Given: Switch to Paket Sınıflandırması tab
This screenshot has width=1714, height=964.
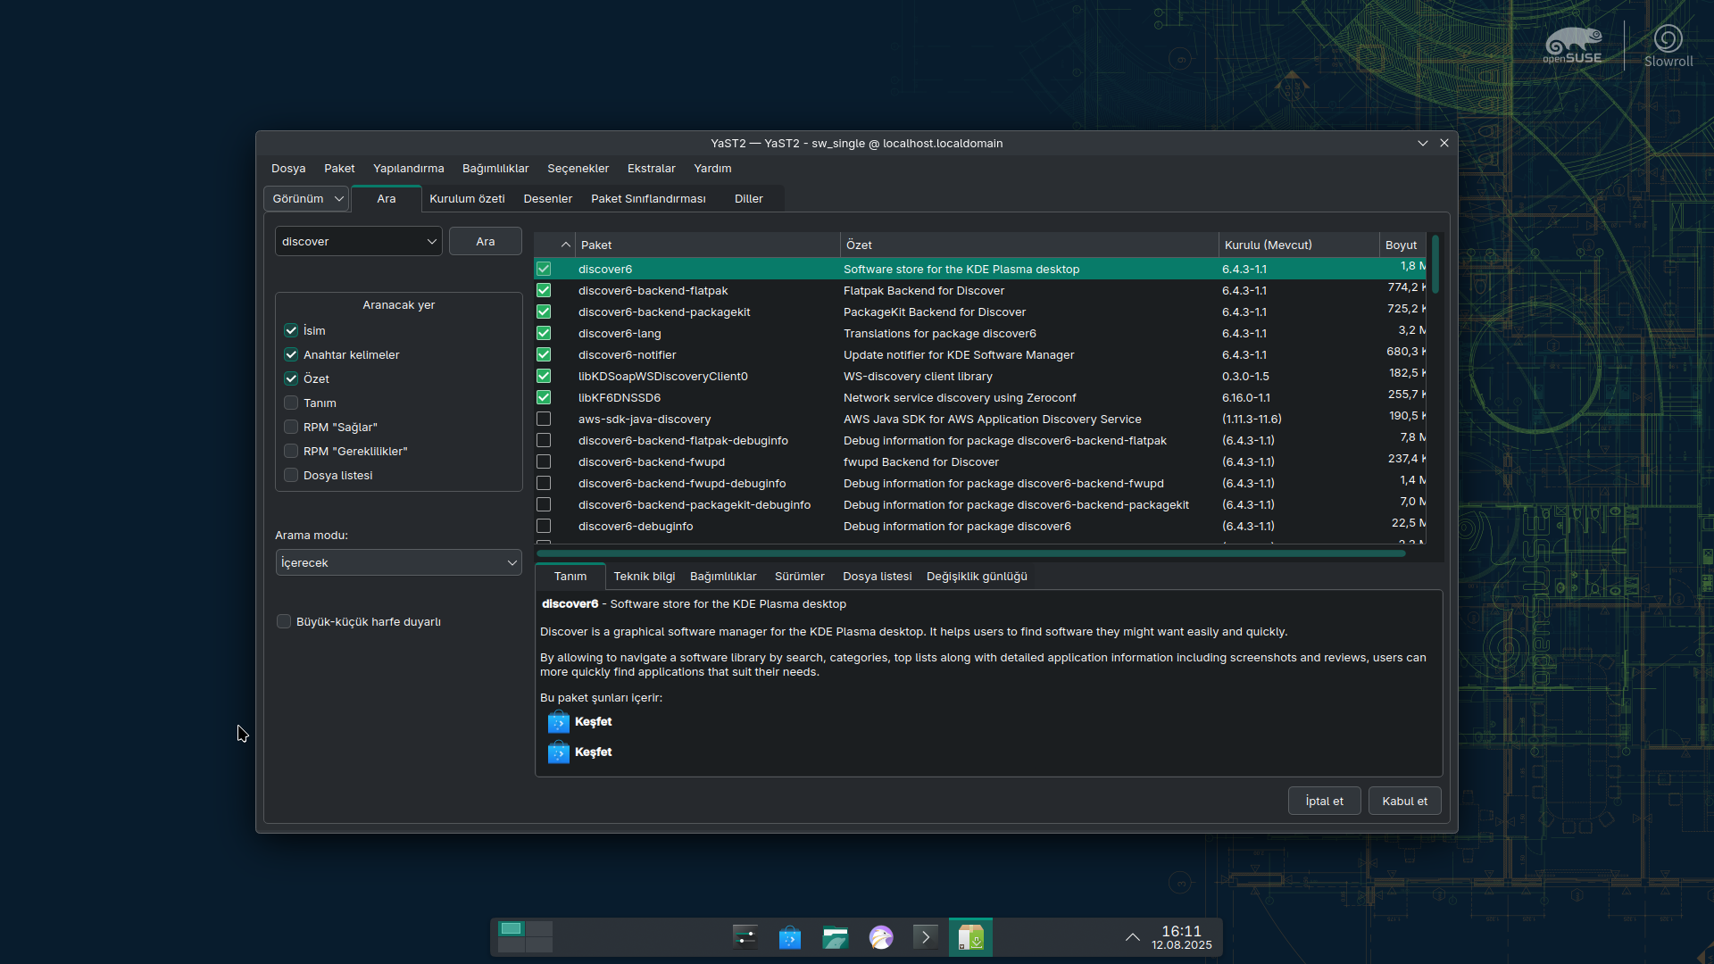Looking at the screenshot, I should click(648, 198).
